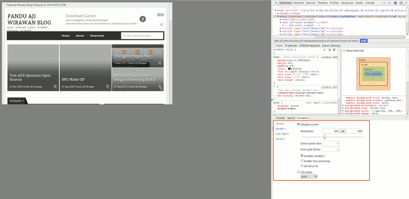409x199 pixels.
Task: Open the Audits panel tab
Action: 359,3
